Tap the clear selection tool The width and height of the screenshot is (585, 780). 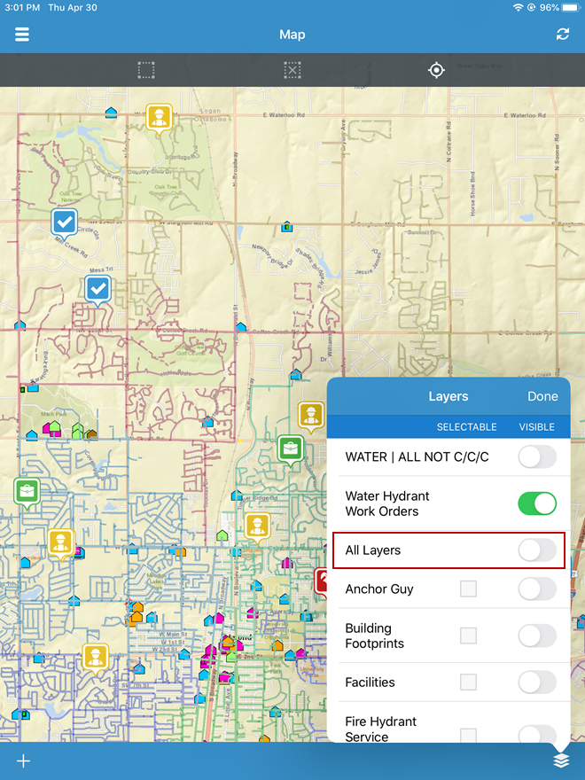coord(292,70)
